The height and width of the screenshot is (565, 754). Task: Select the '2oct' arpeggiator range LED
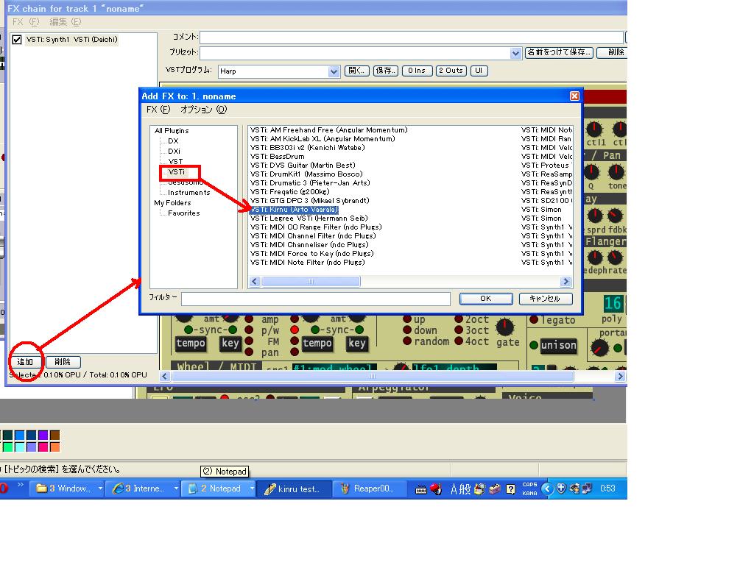(458, 319)
